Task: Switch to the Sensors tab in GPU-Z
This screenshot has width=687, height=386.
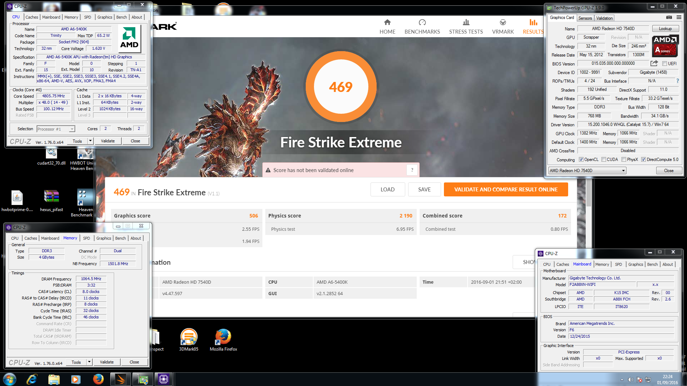Action: (x=585, y=18)
